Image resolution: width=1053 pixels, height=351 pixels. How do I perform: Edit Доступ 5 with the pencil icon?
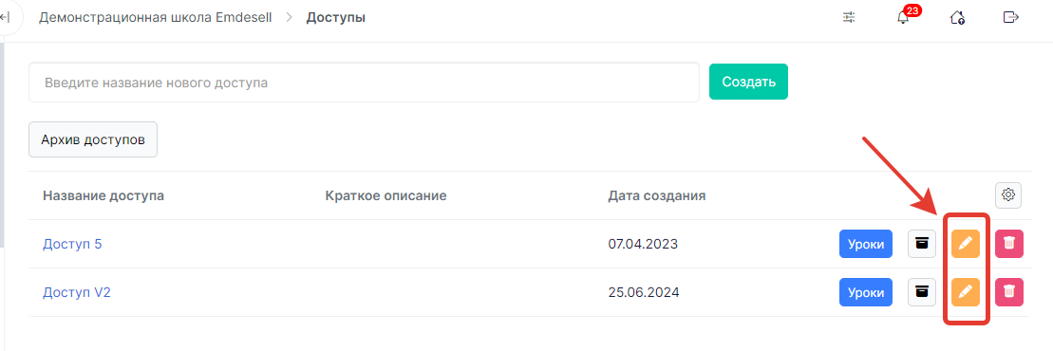965,244
